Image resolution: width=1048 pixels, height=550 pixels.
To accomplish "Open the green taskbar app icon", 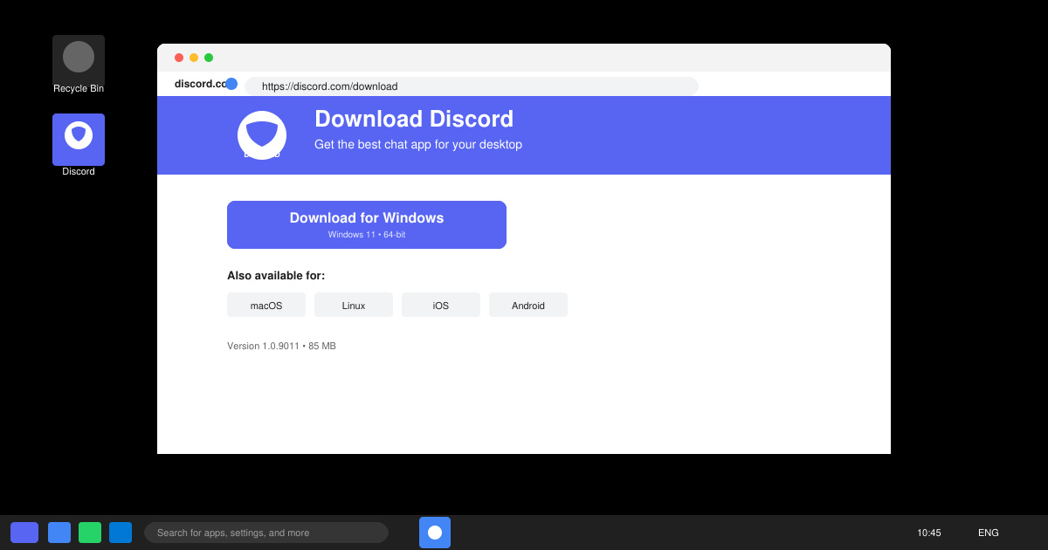I will click(x=90, y=533).
